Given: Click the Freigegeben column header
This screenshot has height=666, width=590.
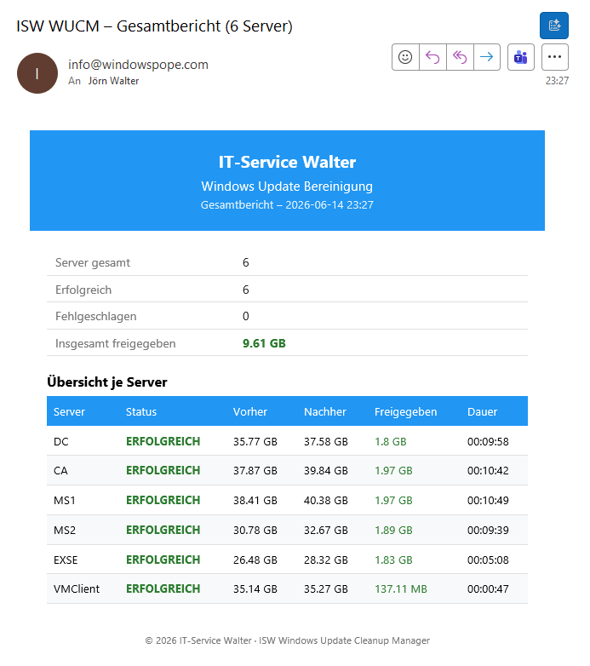Looking at the screenshot, I should [405, 412].
